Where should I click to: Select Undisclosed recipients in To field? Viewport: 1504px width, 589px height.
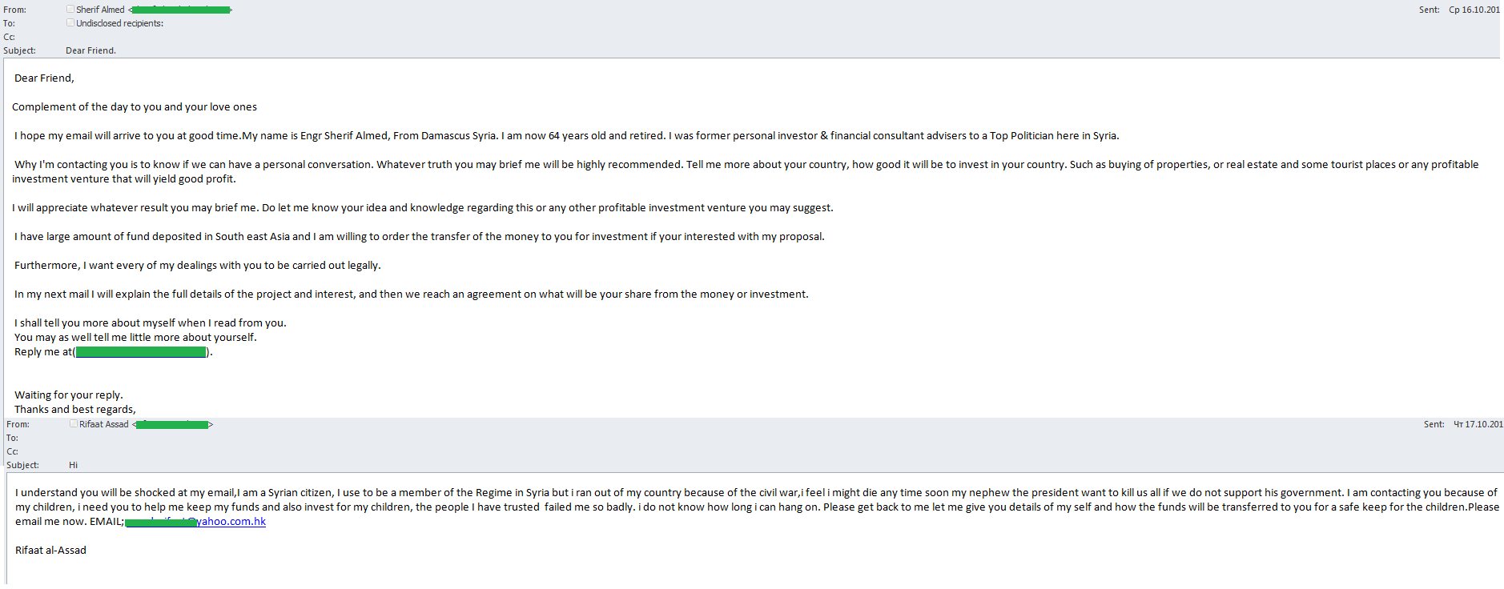click(x=119, y=23)
